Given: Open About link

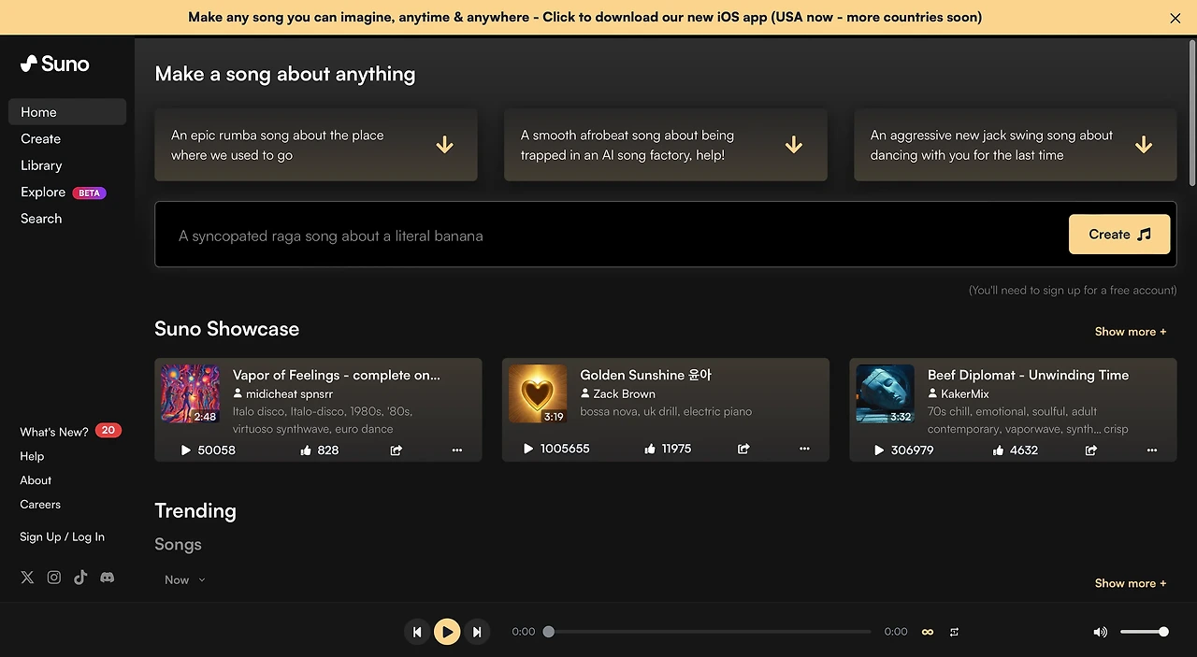Looking at the screenshot, I should pos(36,480).
